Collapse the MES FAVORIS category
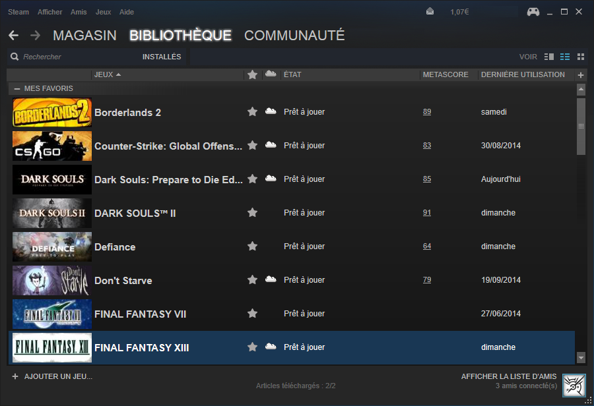This screenshot has height=406, width=594. [x=16, y=88]
